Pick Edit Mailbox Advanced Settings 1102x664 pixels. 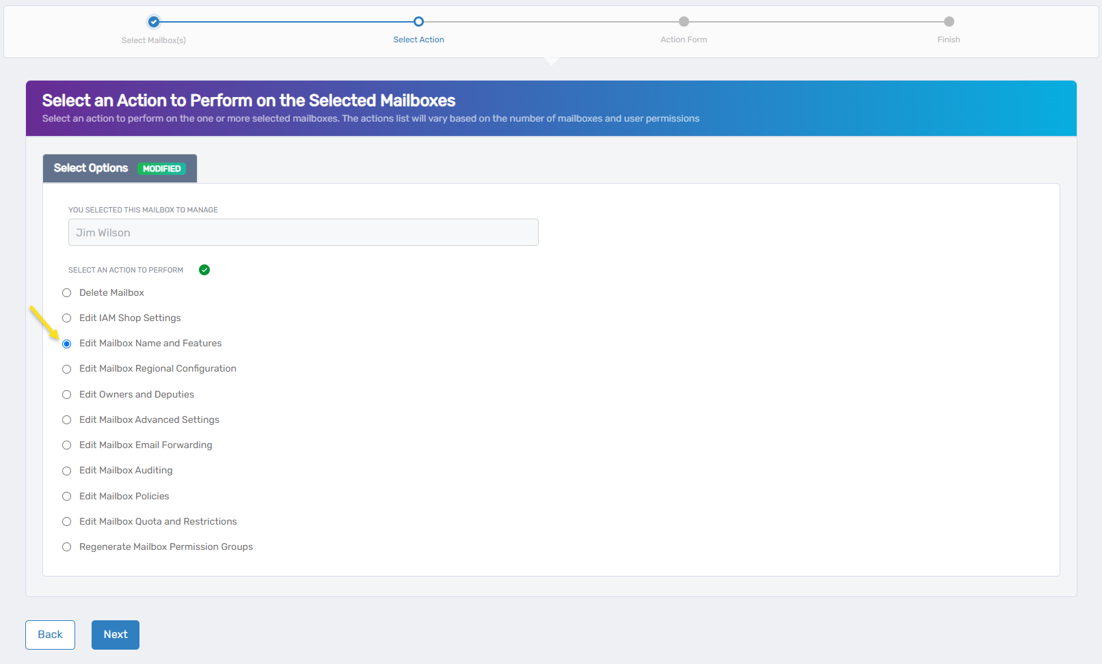point(67,420)
